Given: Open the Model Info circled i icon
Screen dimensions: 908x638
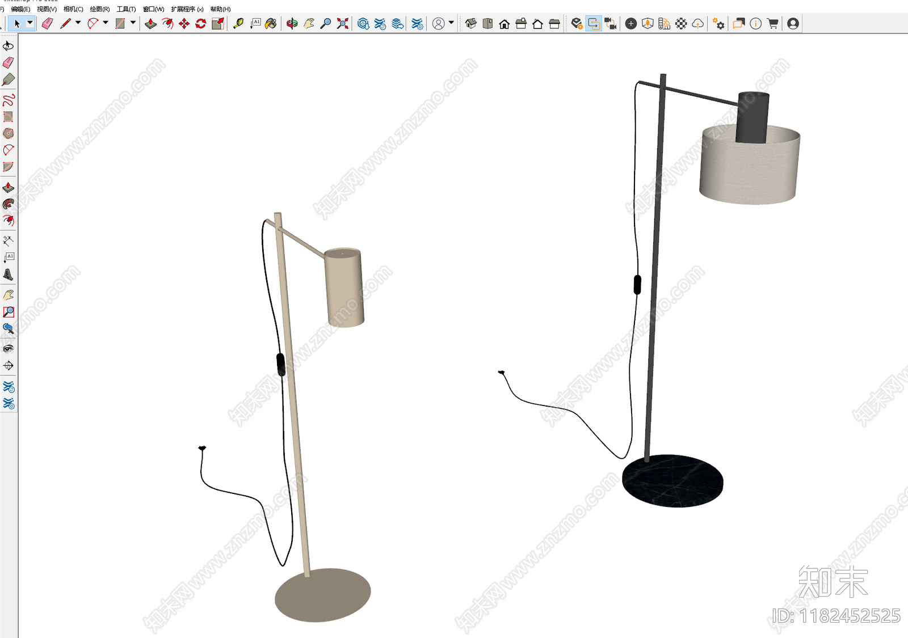Looking at the screenshot, I should click(x=755, y=23).
